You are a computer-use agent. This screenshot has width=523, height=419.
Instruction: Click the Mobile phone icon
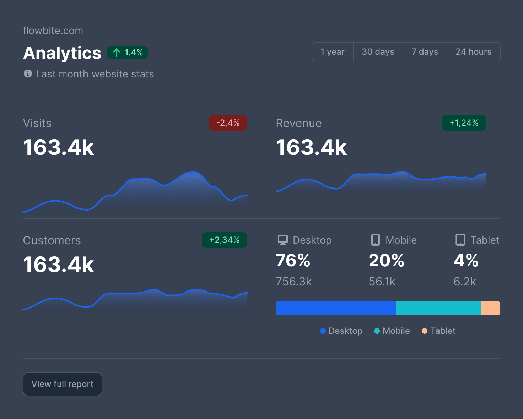coord(375,240)
